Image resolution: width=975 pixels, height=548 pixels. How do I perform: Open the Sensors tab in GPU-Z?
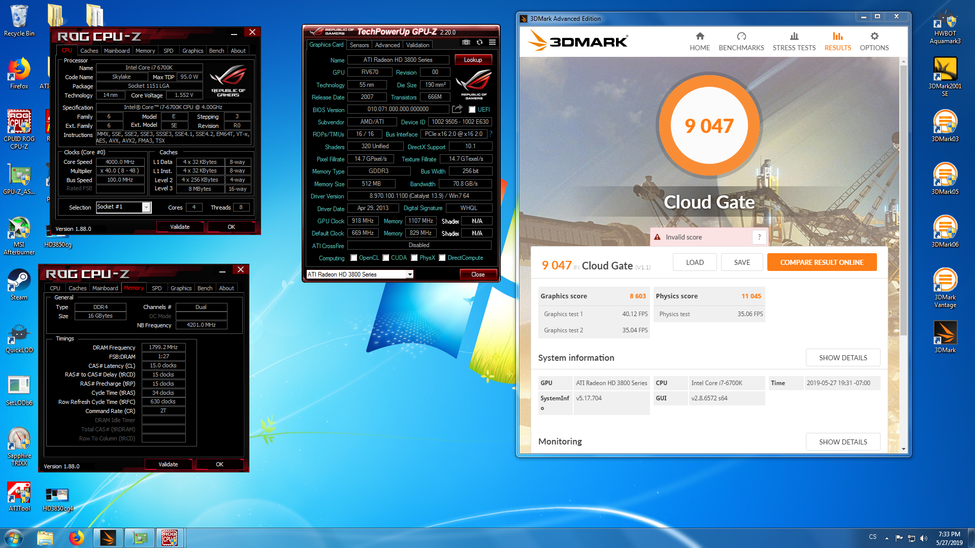point(360,45)
